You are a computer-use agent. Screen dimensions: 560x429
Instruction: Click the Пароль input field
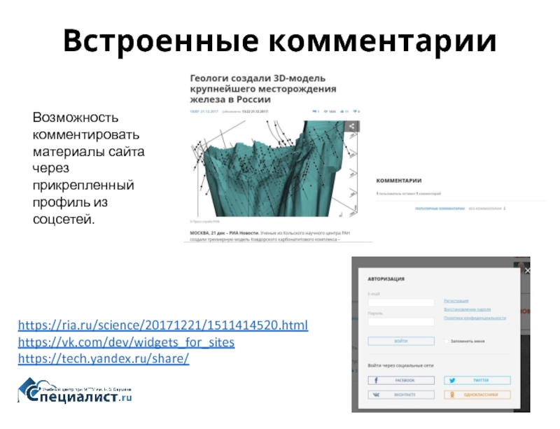click(401, 322)
